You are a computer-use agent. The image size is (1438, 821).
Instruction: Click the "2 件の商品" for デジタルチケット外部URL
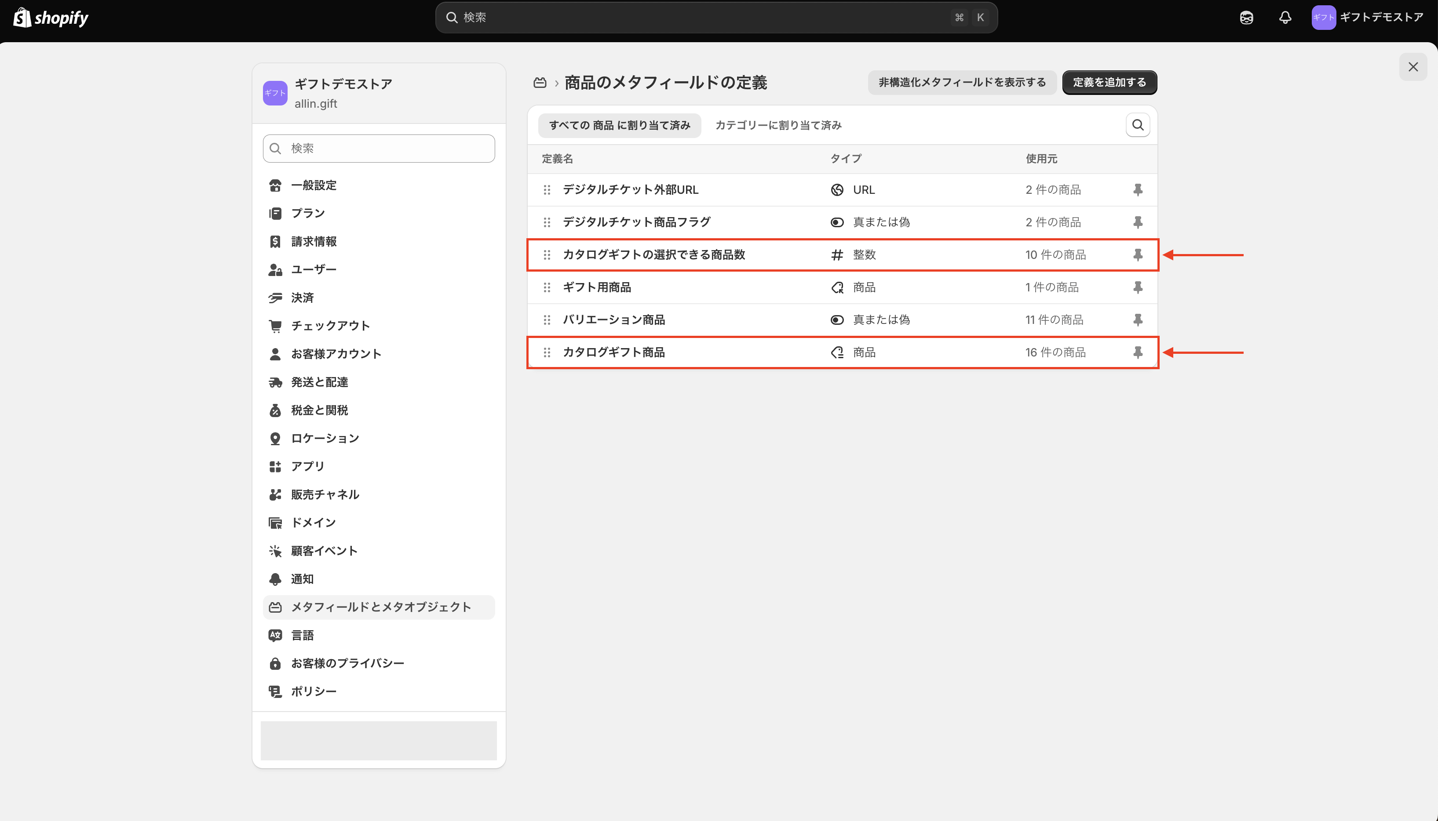[x=1053, y=190]
